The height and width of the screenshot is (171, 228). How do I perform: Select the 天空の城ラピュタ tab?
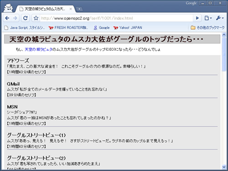click(45, 9)
